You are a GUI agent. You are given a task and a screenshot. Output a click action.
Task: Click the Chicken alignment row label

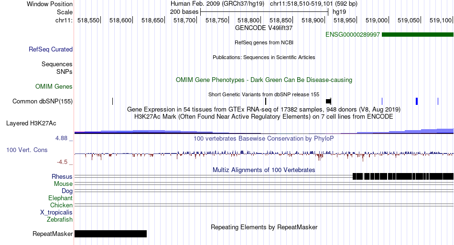pyautogui.click(x=61, y=205)
